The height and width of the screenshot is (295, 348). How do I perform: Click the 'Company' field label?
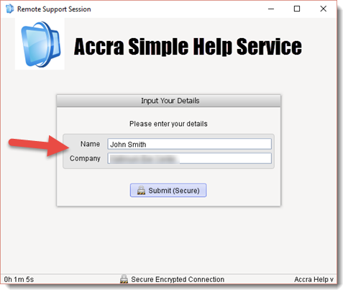[x=85, y=158]
